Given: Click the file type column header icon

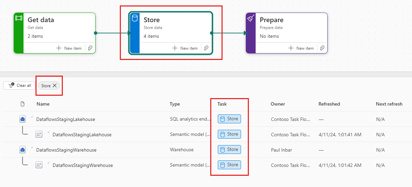Looking at the screenshot, I should point(23,104).
